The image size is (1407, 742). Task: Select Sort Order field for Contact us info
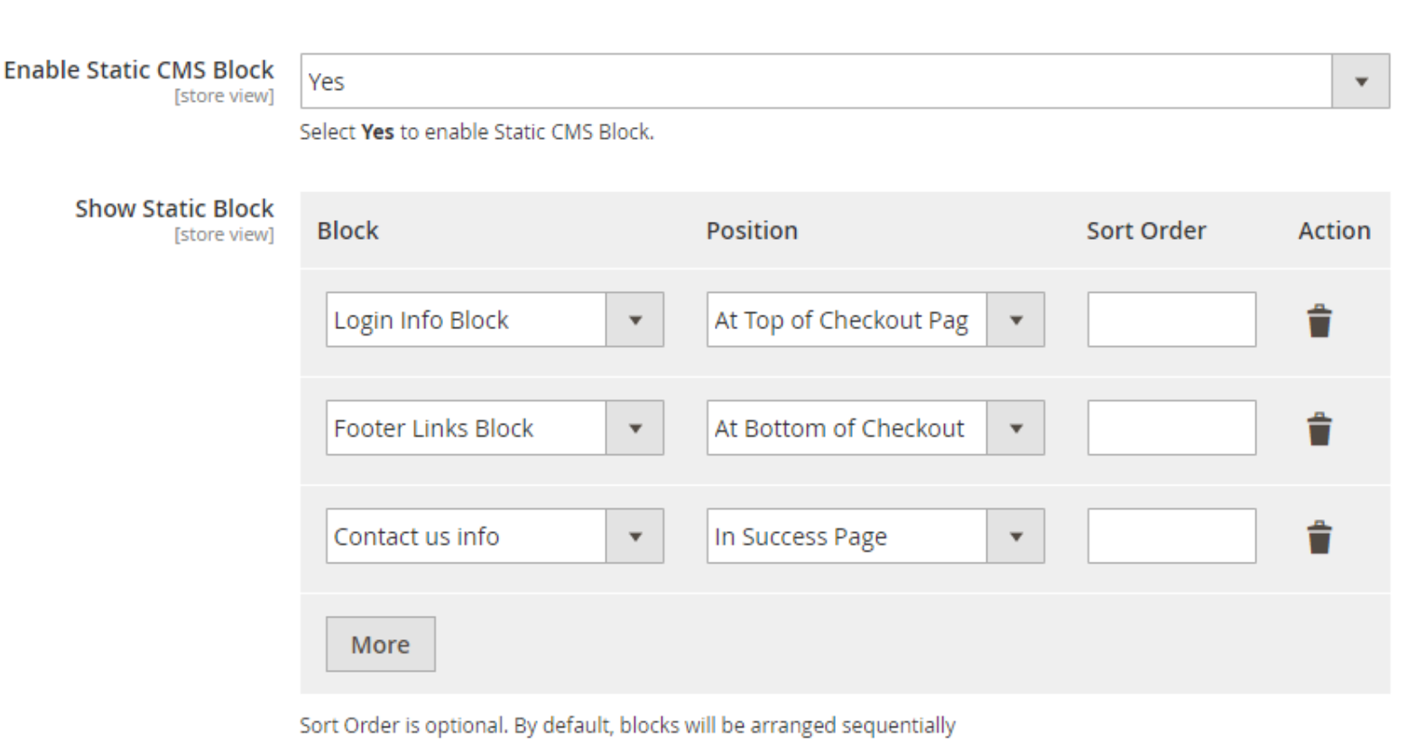tap(1171, 536)
